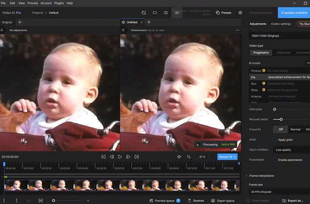Mute the audio speaker icon
The image size is (310, 204).
(179, 157)
